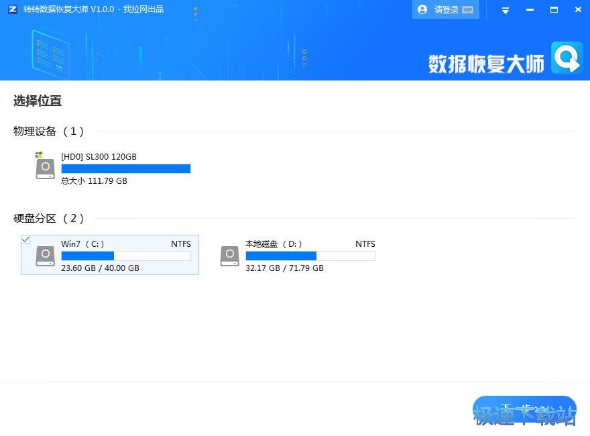
Task: Open the 请登录 login link
Action: coord(447,9)
